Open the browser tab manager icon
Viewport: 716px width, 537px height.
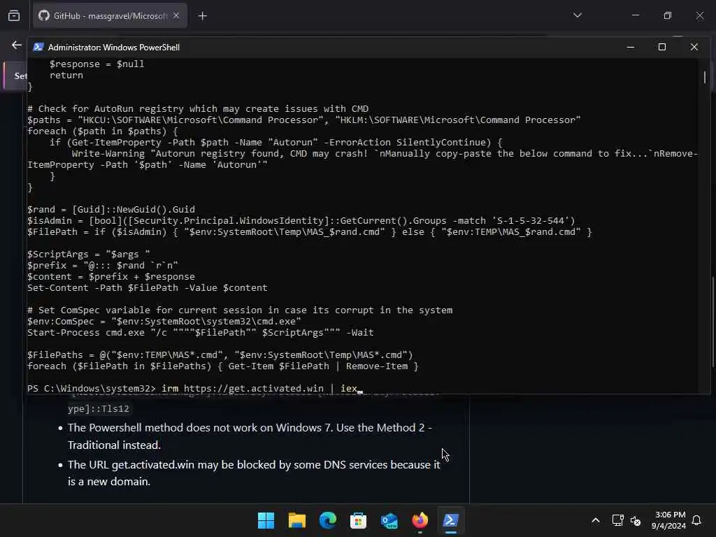(x=14, y=16)
